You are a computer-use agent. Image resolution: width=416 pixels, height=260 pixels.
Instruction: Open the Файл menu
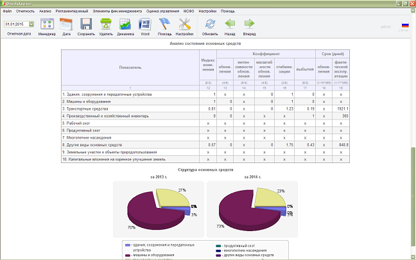coord(7,11)
